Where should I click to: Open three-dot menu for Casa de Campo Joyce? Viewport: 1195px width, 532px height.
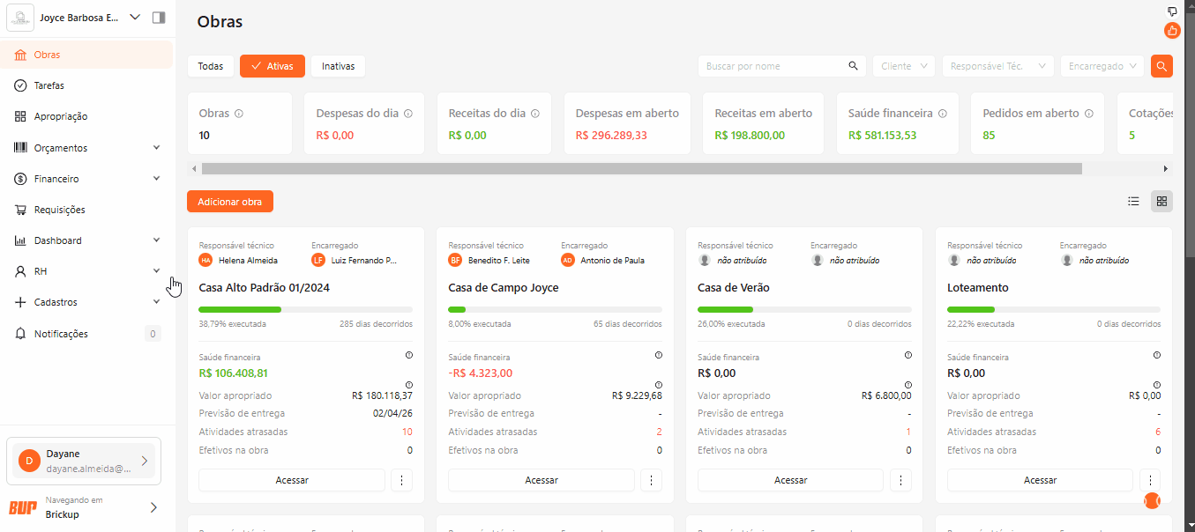(651, 480)
